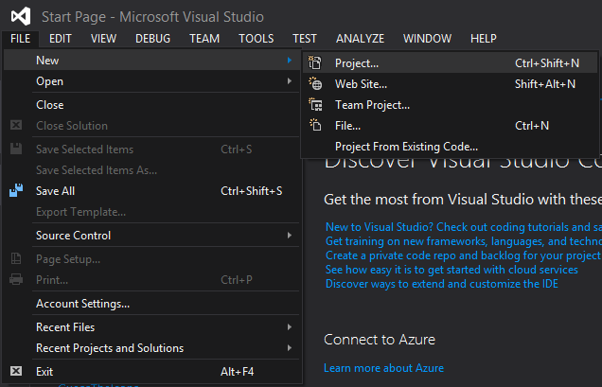Select Project From Existing Code...

(450, 147)
